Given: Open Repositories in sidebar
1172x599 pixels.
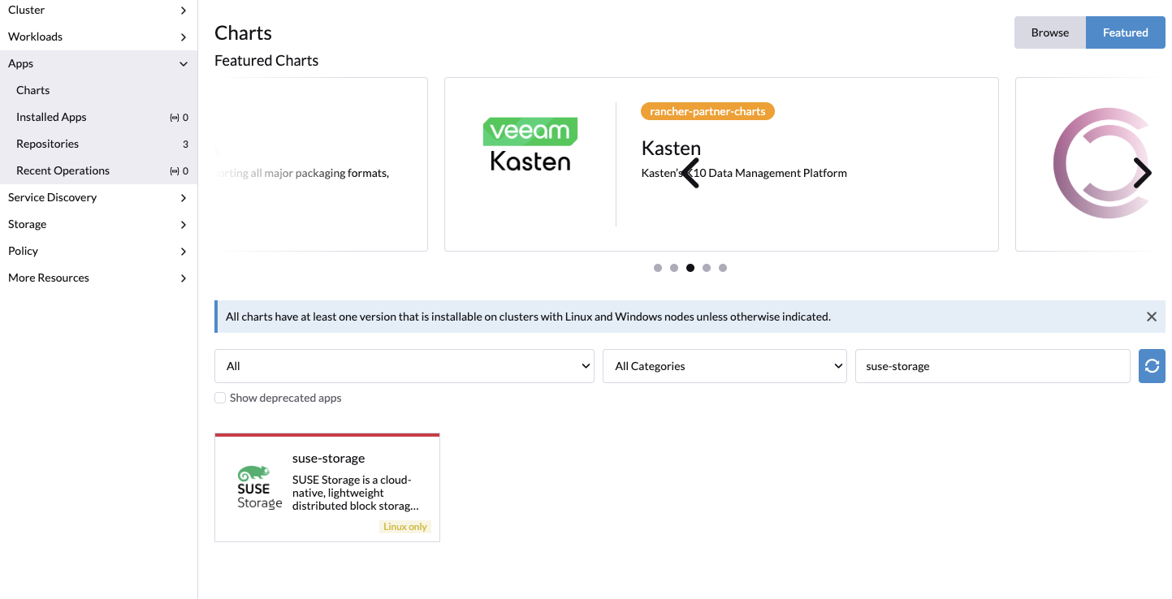Looking at the screenshot, I should tap(47, 144).
